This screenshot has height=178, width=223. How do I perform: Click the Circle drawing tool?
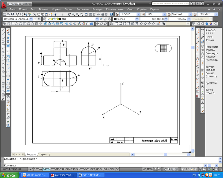3,53
